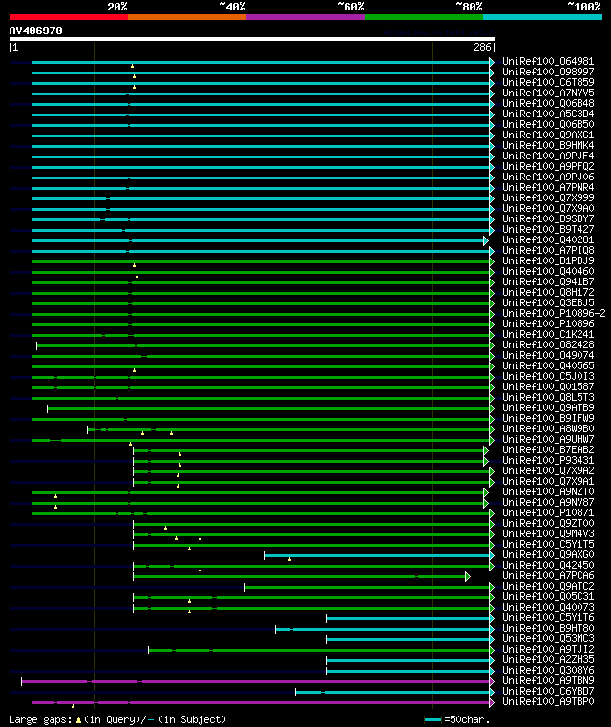Click the cyan alignment bar for UniRef100_Q40281

tap(258, 240)
